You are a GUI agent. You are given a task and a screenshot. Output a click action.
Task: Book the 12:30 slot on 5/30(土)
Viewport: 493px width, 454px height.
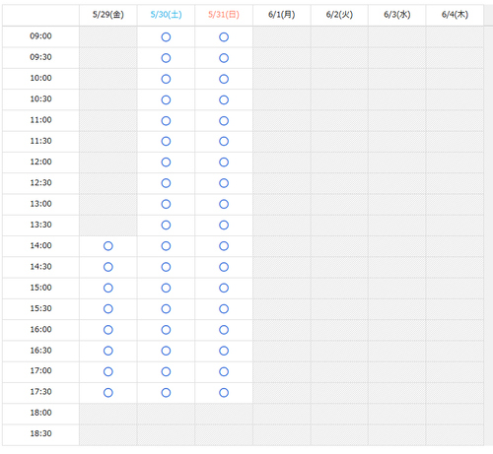pos(166,183)
